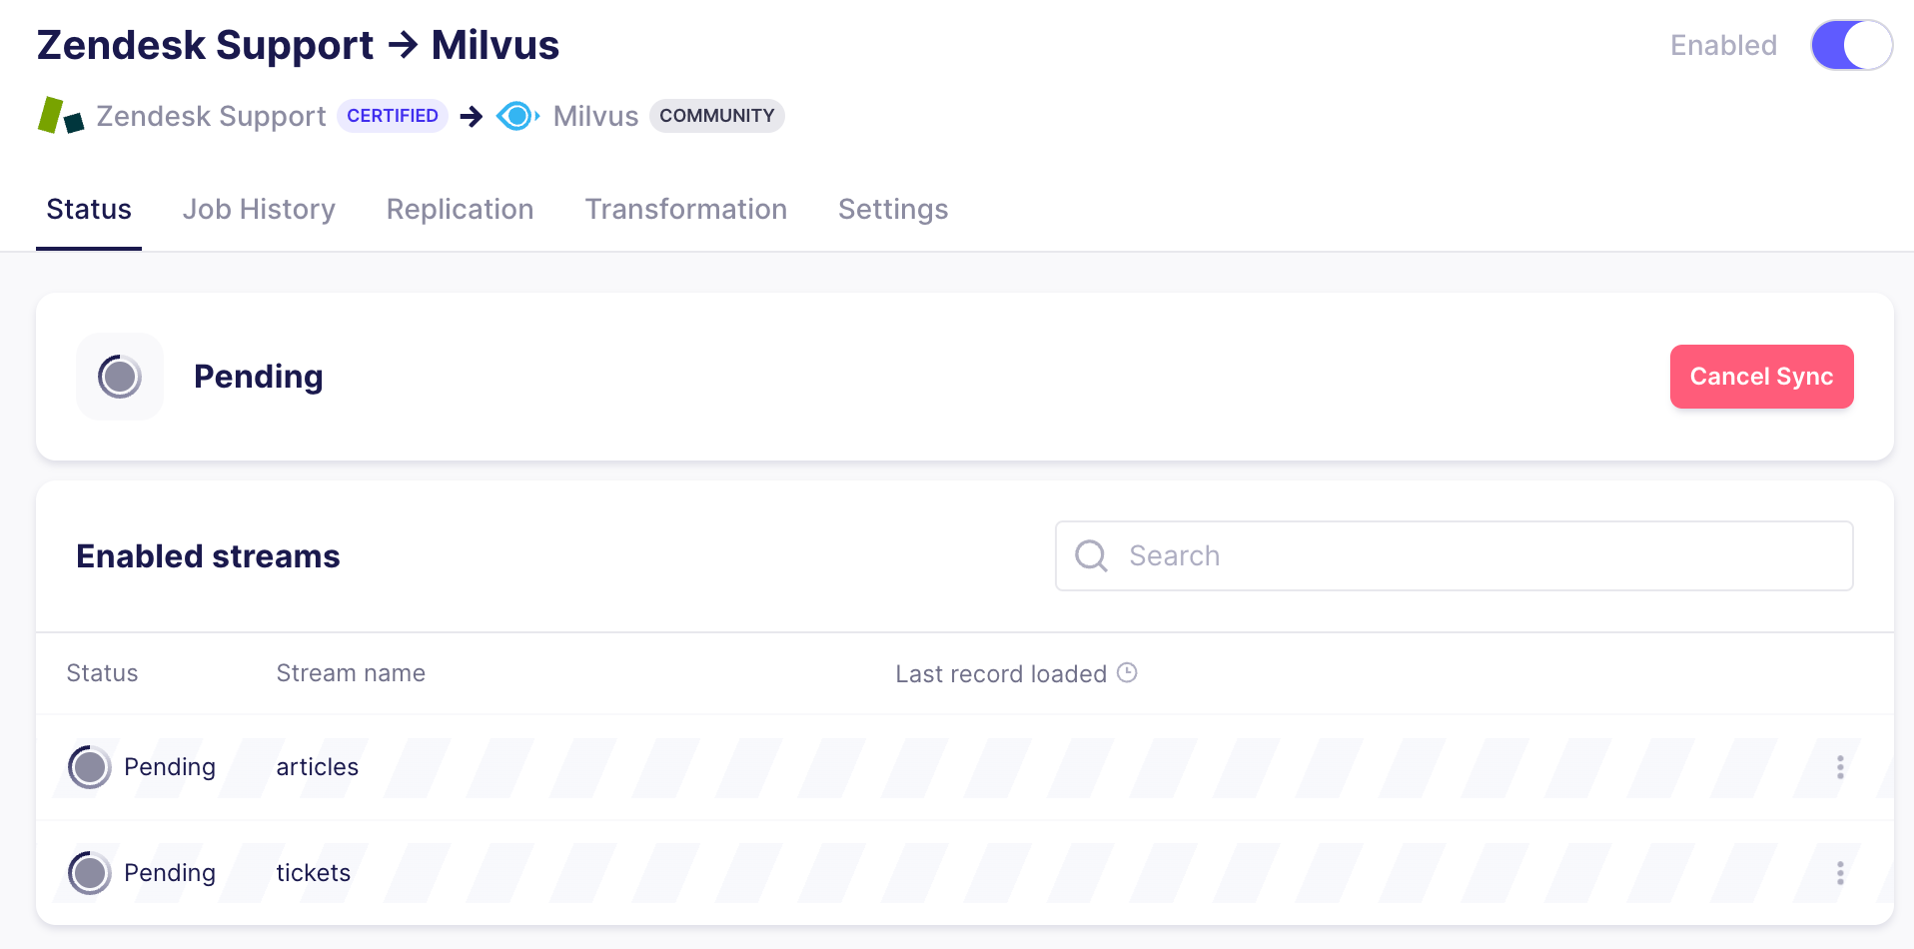Viewport: 1914px width, 949px height.
Task: Open the CERTIFIED badge on Zendesk Support
Action: click(x=392, y=115)
